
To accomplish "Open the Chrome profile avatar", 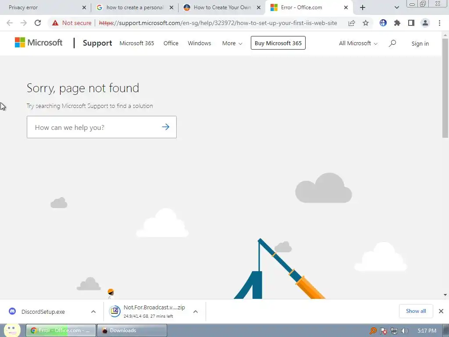I will tap(425, 23).
